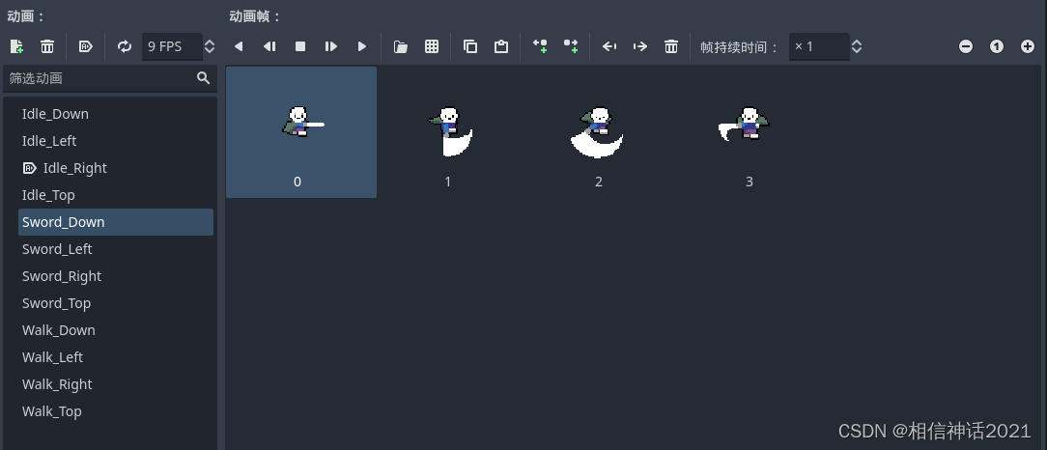Adjust frame duration stepper arrows
This screenshot has width=1047, height=450.
point(857,46)
